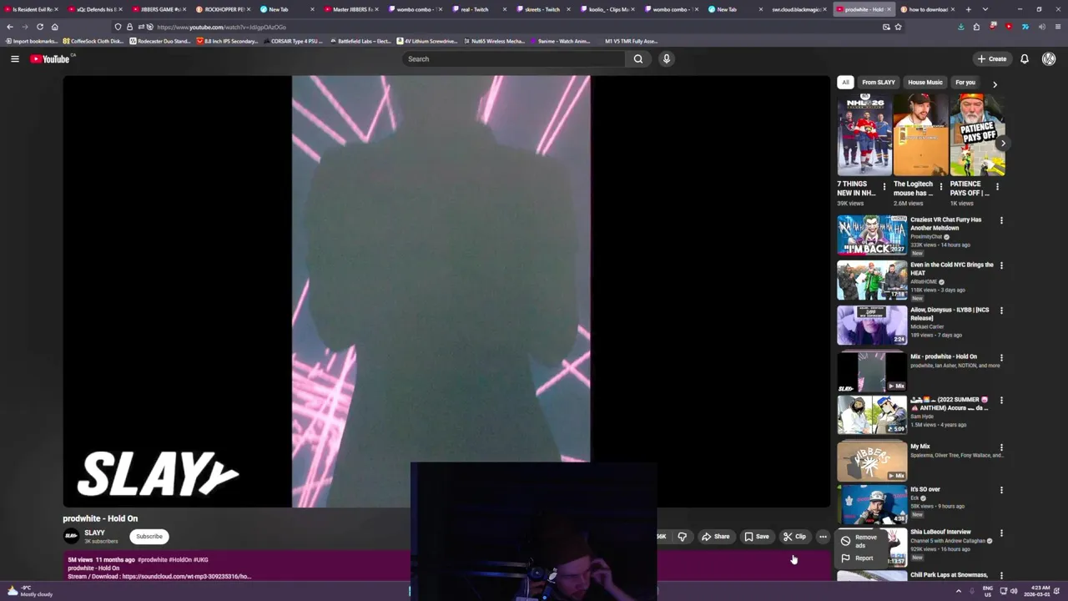Open a new browser tab with plus
The width and height of the screenshot is (1068, 601).
tap(968, 9)
